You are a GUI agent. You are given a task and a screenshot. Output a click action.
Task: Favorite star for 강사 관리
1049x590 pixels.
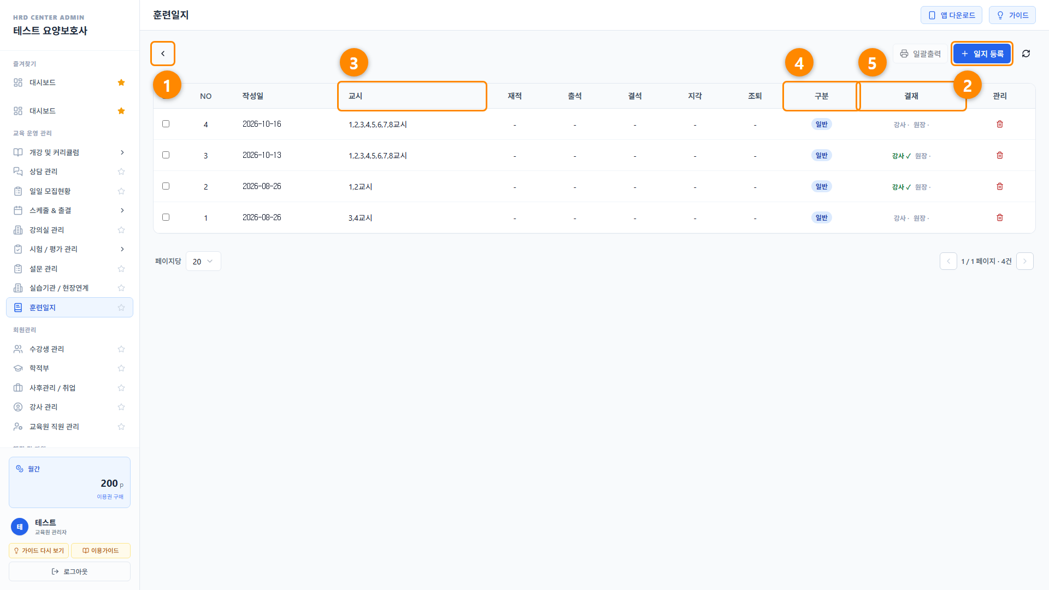121,407
